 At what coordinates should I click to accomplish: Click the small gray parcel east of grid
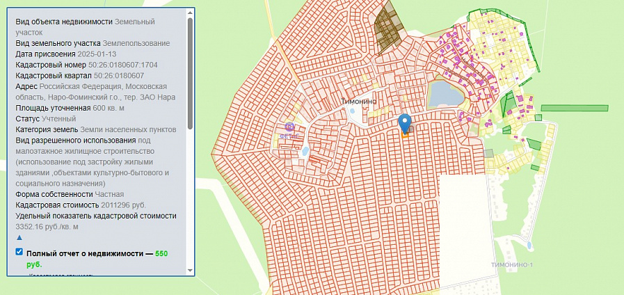pos(488,153)
